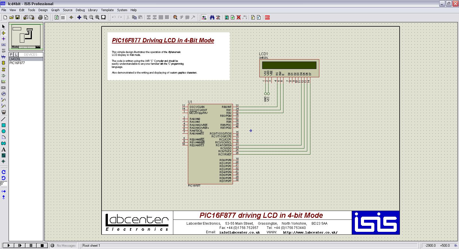Open the Graph mode tool
The width and height of the screenshot is (459, 249).
click(3, 82)
